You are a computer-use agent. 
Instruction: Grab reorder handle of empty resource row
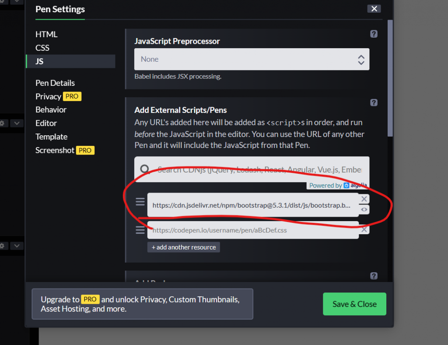pyautogui.click(x=140, y=230)
